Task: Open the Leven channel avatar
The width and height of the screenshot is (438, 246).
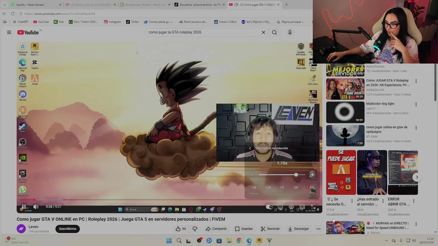Action: point(21,229)
